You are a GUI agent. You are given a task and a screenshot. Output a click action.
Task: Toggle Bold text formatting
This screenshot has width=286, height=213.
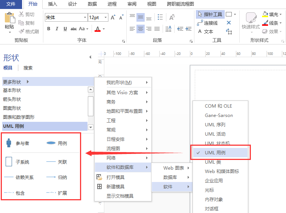(49, 29)
